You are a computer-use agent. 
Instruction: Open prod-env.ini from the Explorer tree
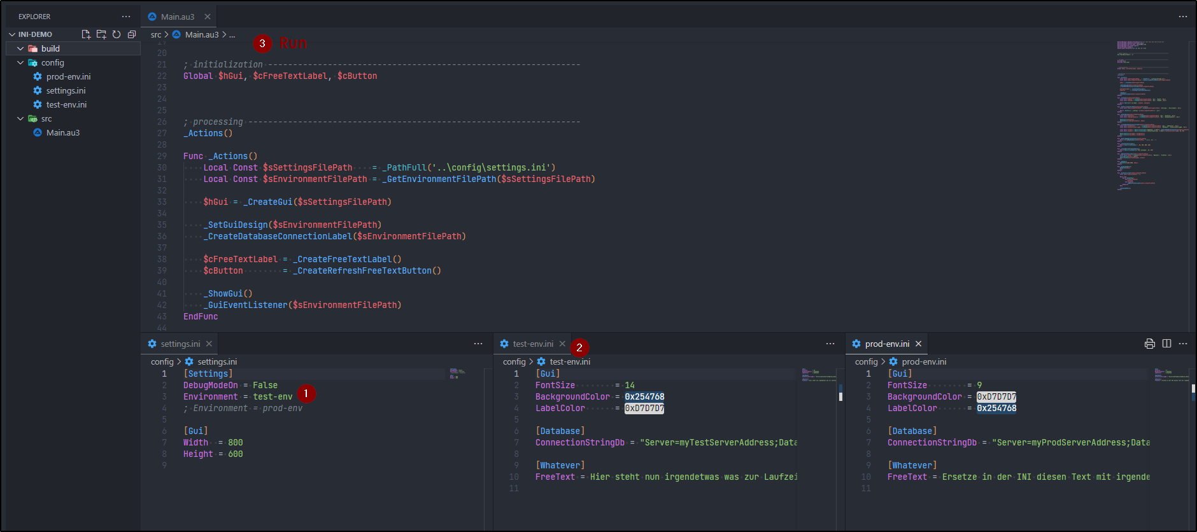68,76
